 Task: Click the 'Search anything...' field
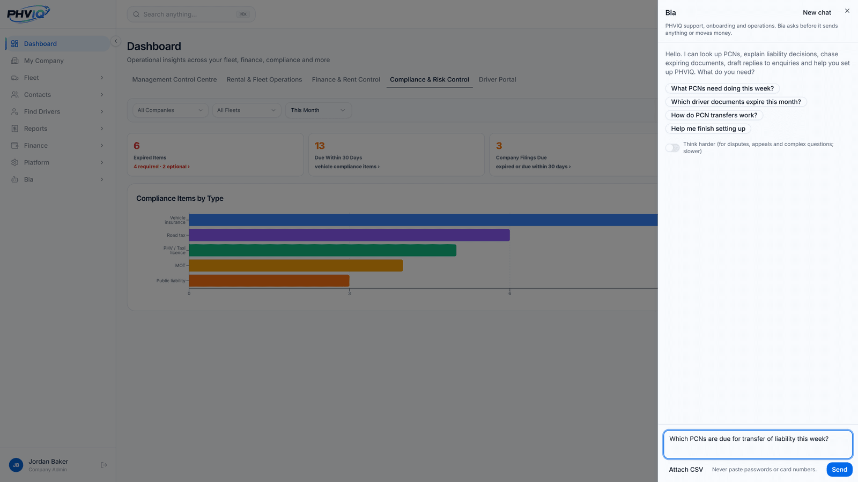(x=191, y=14)
